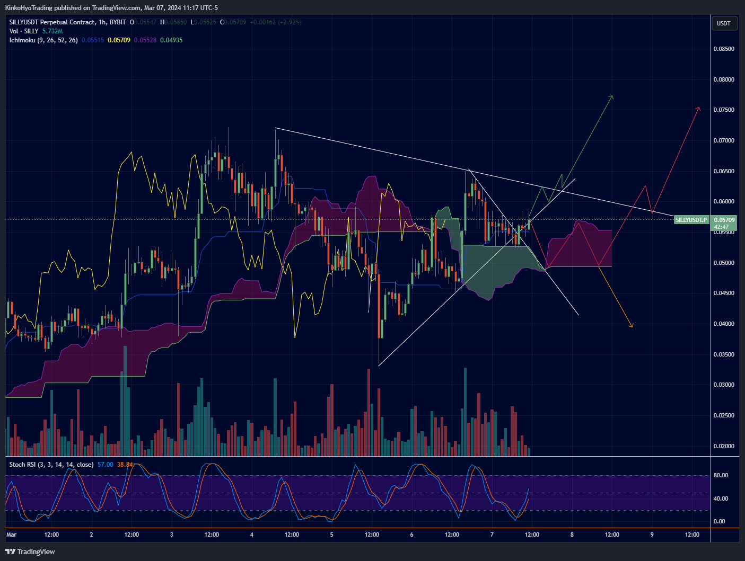This screenshot has height=561, width=745.
Task: Select the Stoch RSI indicator label
Action: 51,465
